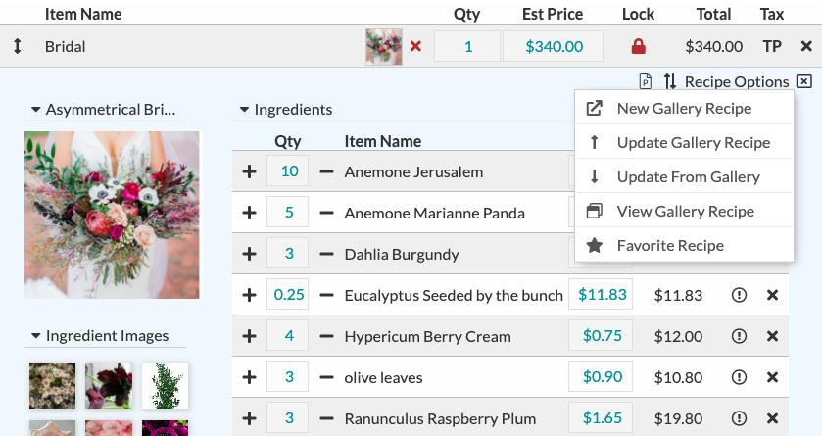
Task: Delete the Bridal line item
Action: [x=806, y=46]
